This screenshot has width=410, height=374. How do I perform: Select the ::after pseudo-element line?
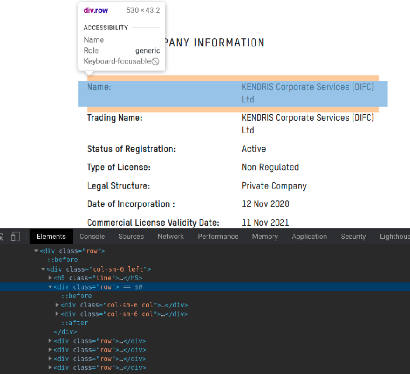(75, 323)
